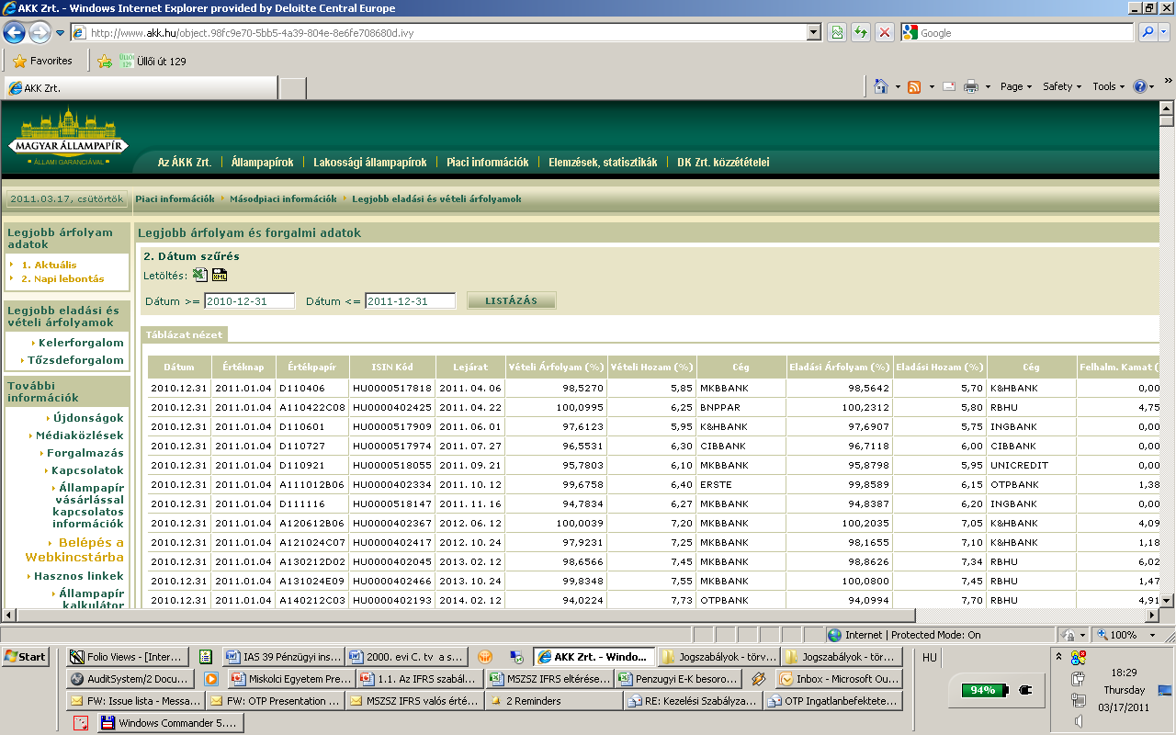Click the Dátum <= end date field
The image size is (1176, 735).
[411, 300]
